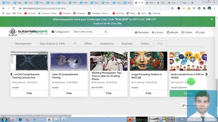The height and width of the screenshot is (122, 218).
Task: Open the Instagram bookmark
Action: [79, 13]
